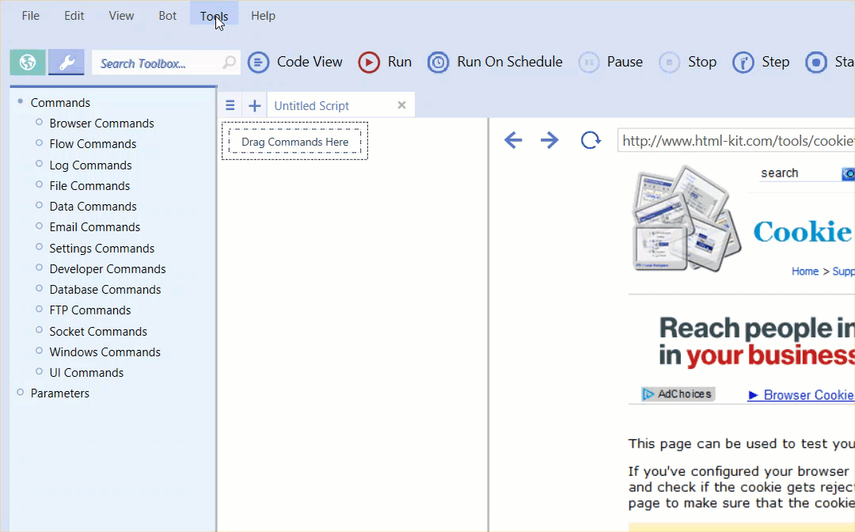The height and width of the screenshot is (532, 855).
Task: Select Database Commands tree item
Action: point(105,290)
